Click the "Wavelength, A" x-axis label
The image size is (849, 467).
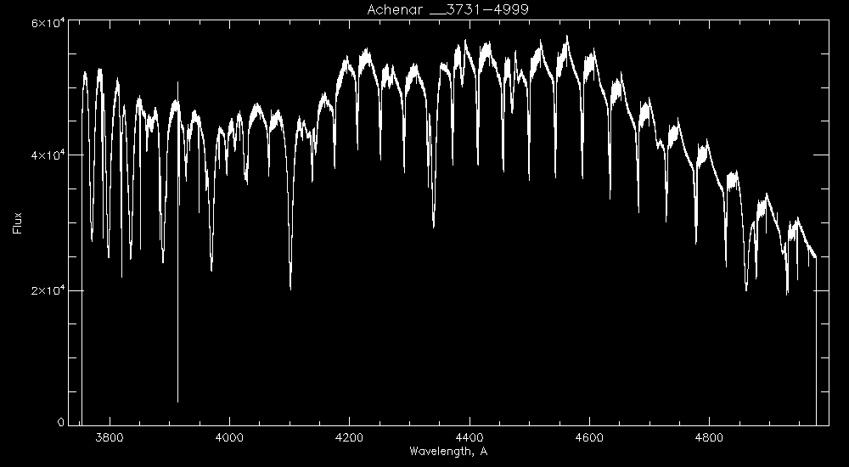click(x=448, y=451)
